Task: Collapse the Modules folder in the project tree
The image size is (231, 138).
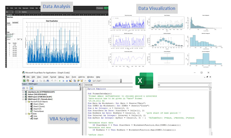Action: [x=26, y=114]
